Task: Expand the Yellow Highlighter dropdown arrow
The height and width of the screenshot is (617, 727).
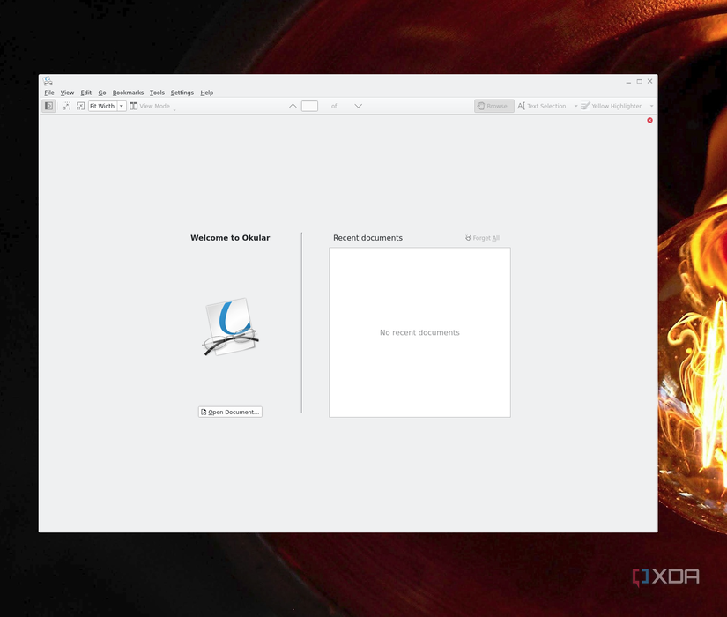Action: point(651,107)
